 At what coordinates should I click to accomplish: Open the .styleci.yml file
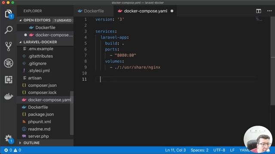[x=39, y=71]
